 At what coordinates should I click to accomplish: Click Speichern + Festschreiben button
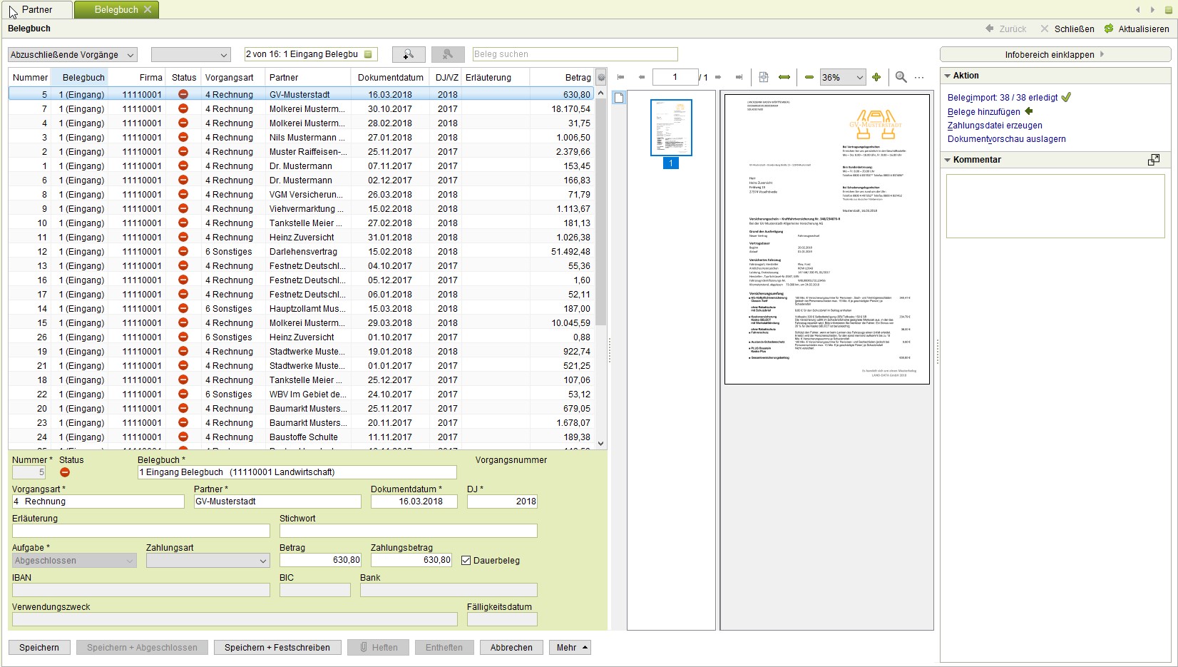point(277,648)
